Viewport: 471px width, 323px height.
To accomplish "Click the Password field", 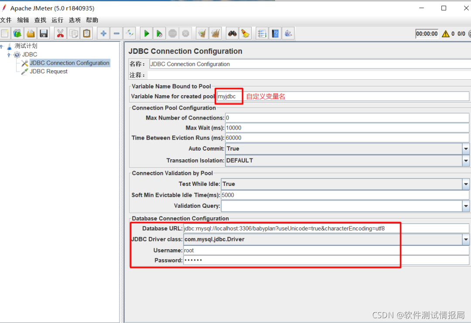I will click(326, 260).
